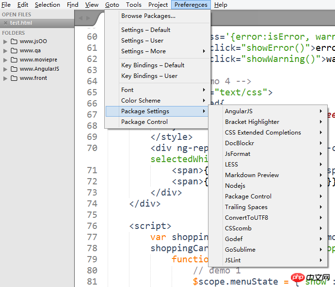Open ConvertToUTF8 package settings
The image size is (335, 287).
[268, 218]
